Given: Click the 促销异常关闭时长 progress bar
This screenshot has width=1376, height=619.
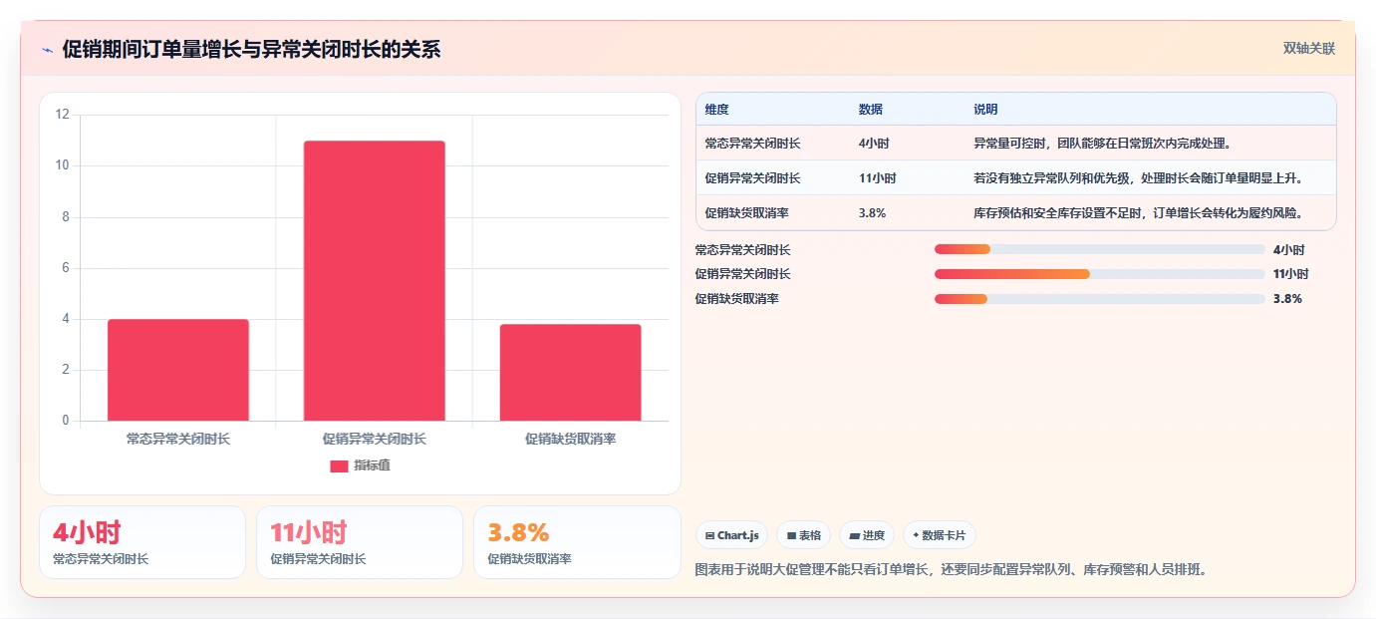Looking at the screenshot, I should point(1099,273).
